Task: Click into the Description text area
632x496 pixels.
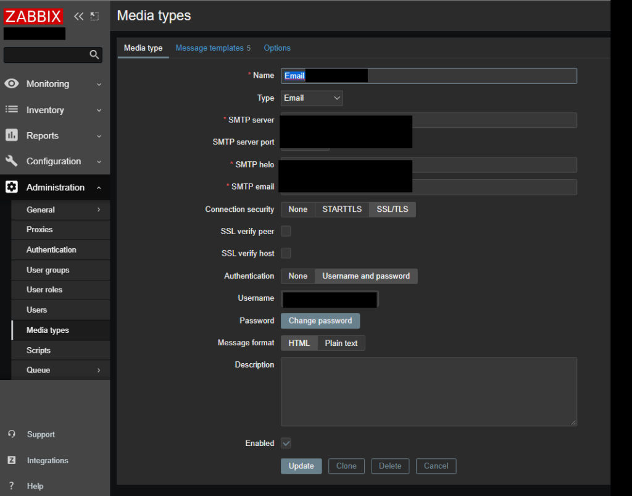Action: (x=429, y=392)
